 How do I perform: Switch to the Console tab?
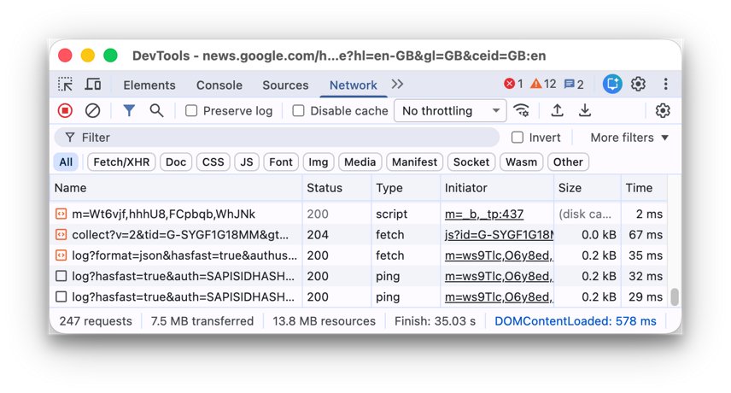(219, 85)
